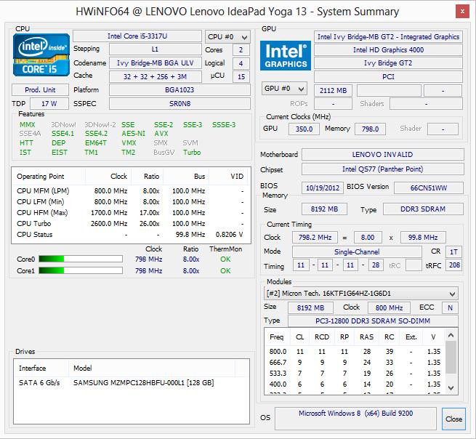Click the Core1 usage bar
Image resolution: width=476 pixels, height=439 pixels.
click(x=81, y=270)
